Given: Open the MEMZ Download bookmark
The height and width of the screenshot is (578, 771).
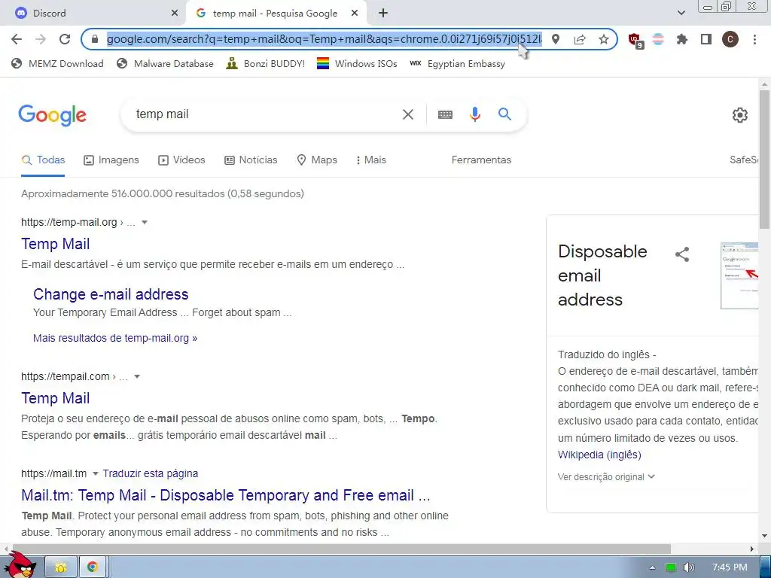Looking at the screenshot, I should click(x=57, y=63).
